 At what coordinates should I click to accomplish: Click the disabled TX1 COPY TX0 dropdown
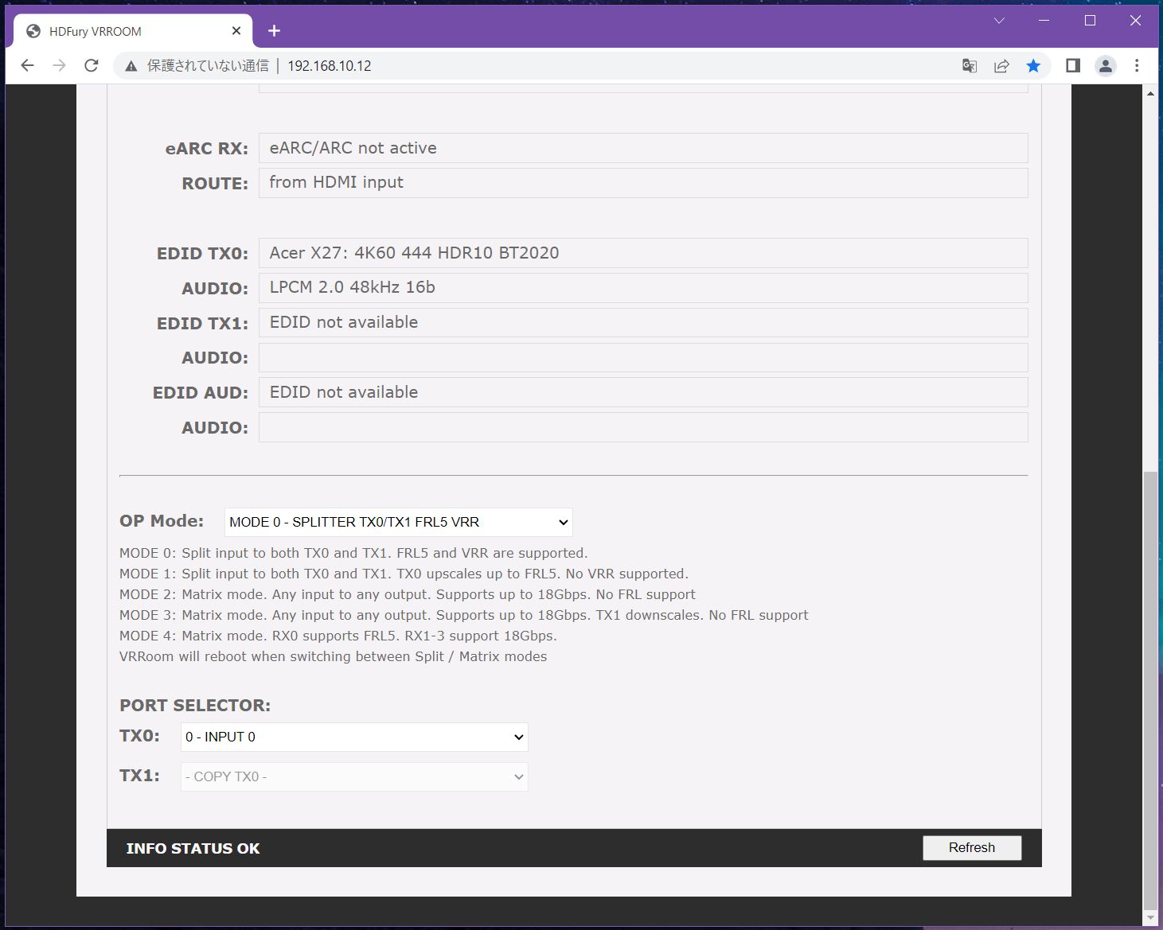pyautogui.click(x=354, y=776)
